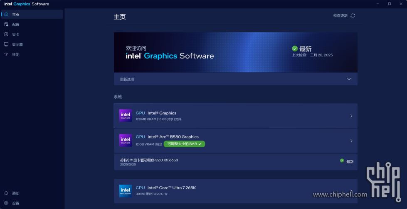Click the driver date 2025/3/25

pos(128,165)
